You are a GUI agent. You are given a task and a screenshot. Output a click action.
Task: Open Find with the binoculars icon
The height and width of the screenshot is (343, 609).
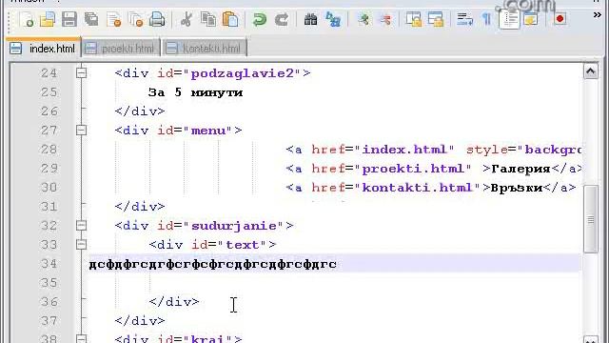(x=311, y=19)
